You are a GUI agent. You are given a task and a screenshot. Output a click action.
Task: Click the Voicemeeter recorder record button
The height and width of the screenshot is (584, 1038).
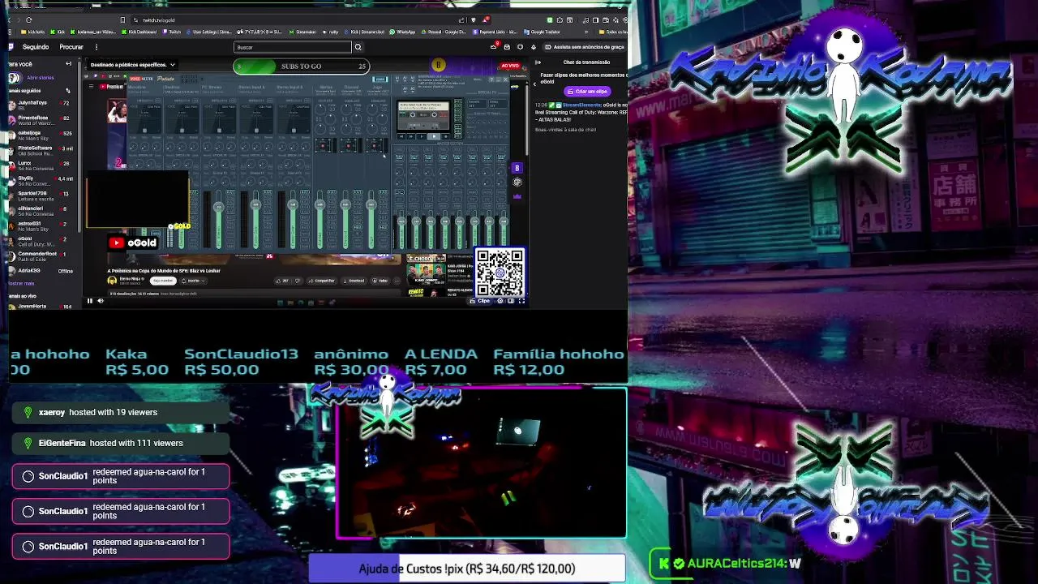[446, 136]
